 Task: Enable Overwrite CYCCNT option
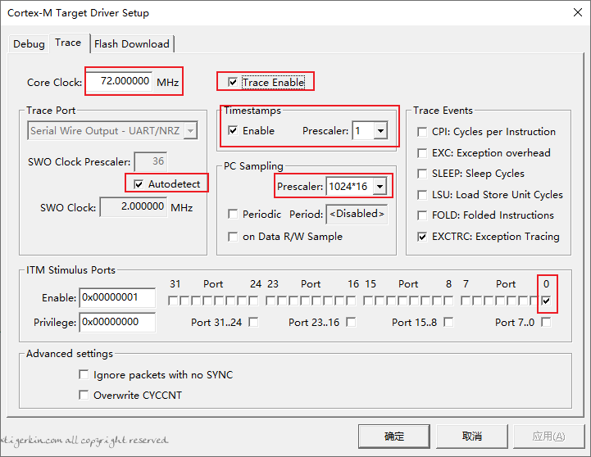[x=84, y=395]
